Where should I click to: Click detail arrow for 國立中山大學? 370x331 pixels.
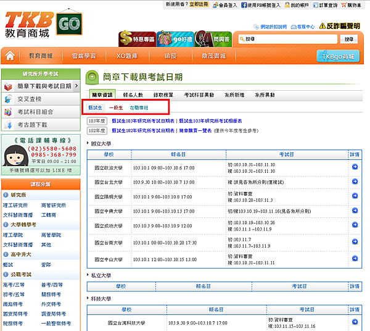pyautogui.click(x=355, y=259)
